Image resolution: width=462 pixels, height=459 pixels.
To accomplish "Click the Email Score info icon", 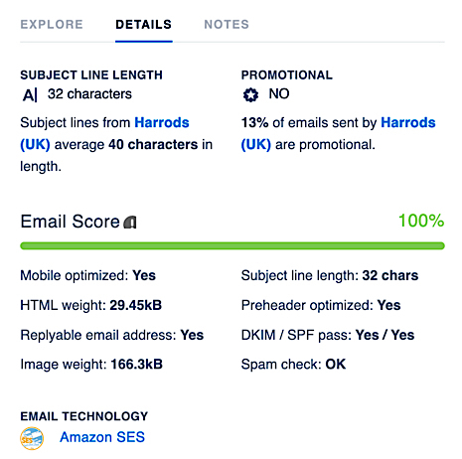I will [x=130, y=223].
